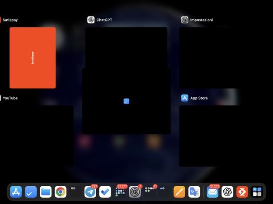273x204 pixels.
Task: Open Google Translate in the dock
Action: [x=194, y=192]
